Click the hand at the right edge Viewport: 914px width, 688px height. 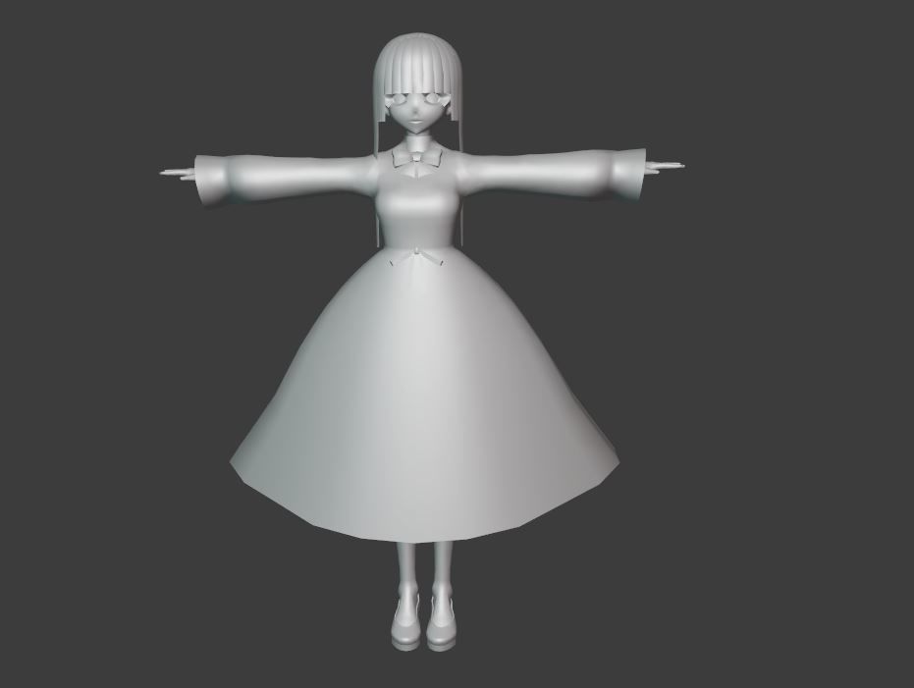click(665, 166)
